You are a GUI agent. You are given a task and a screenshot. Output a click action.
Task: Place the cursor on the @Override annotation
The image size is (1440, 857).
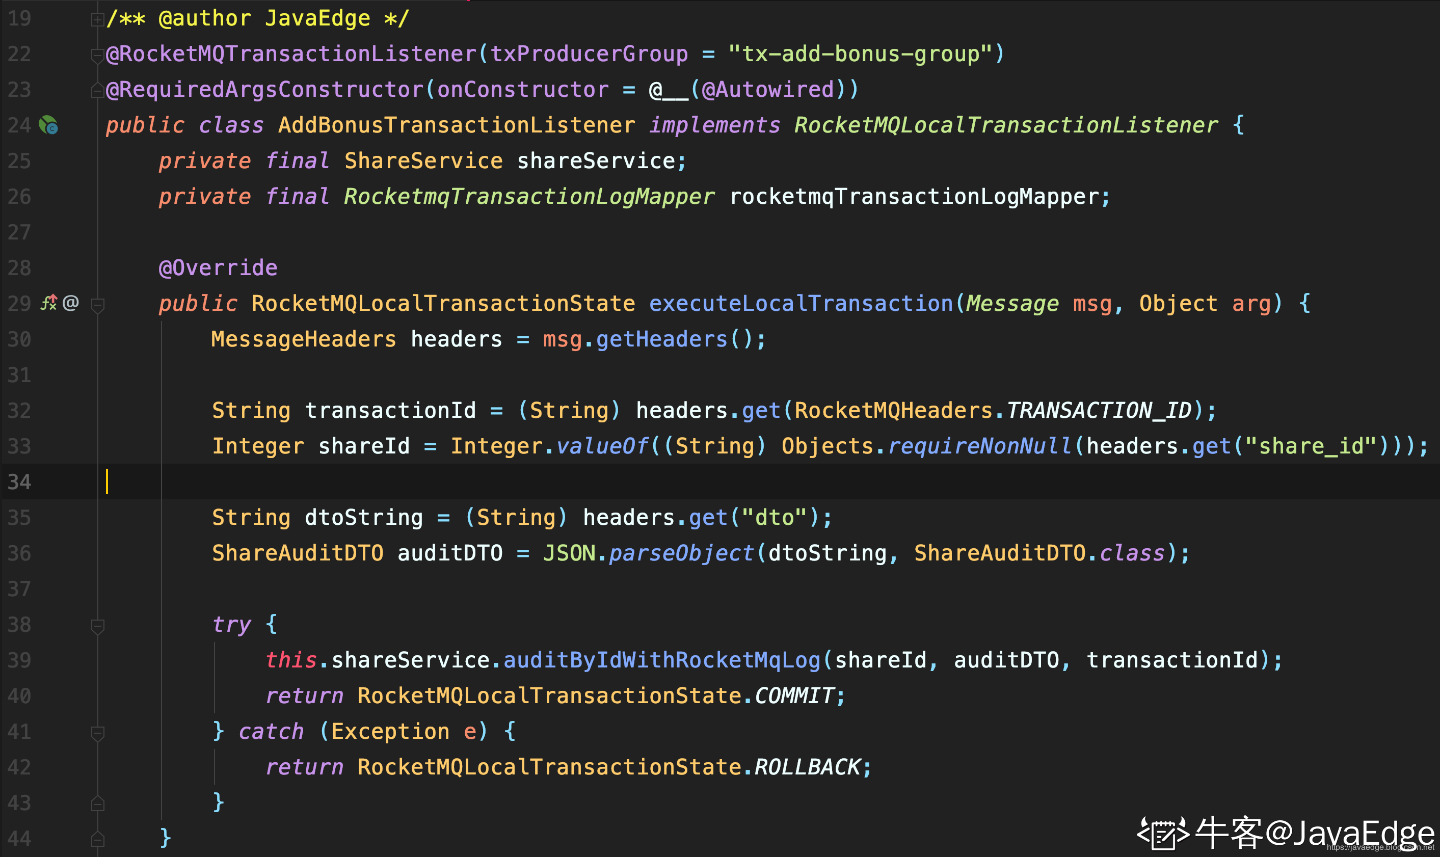pyautogui.click(x=218, y=268)
